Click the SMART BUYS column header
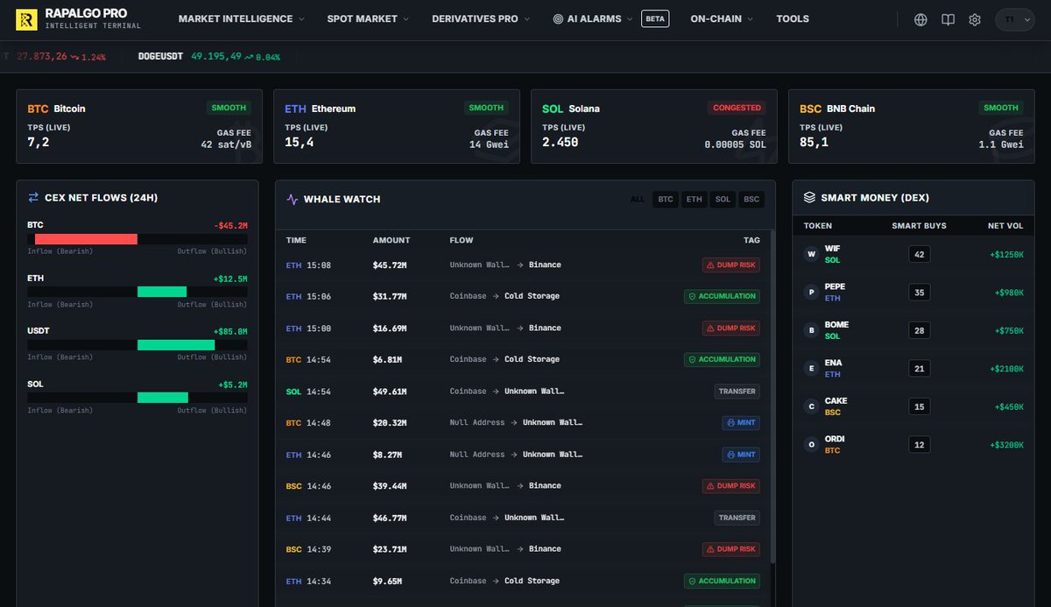The width and height of the screenshot is (1051, 607). point(919,226)
